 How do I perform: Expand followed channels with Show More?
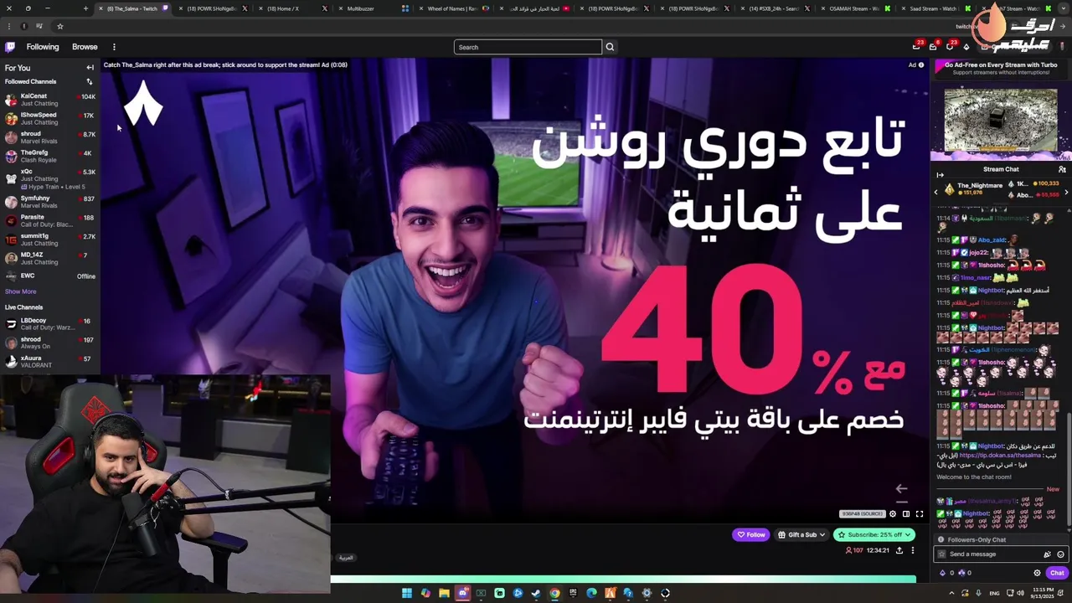click(x=21, y=291)
